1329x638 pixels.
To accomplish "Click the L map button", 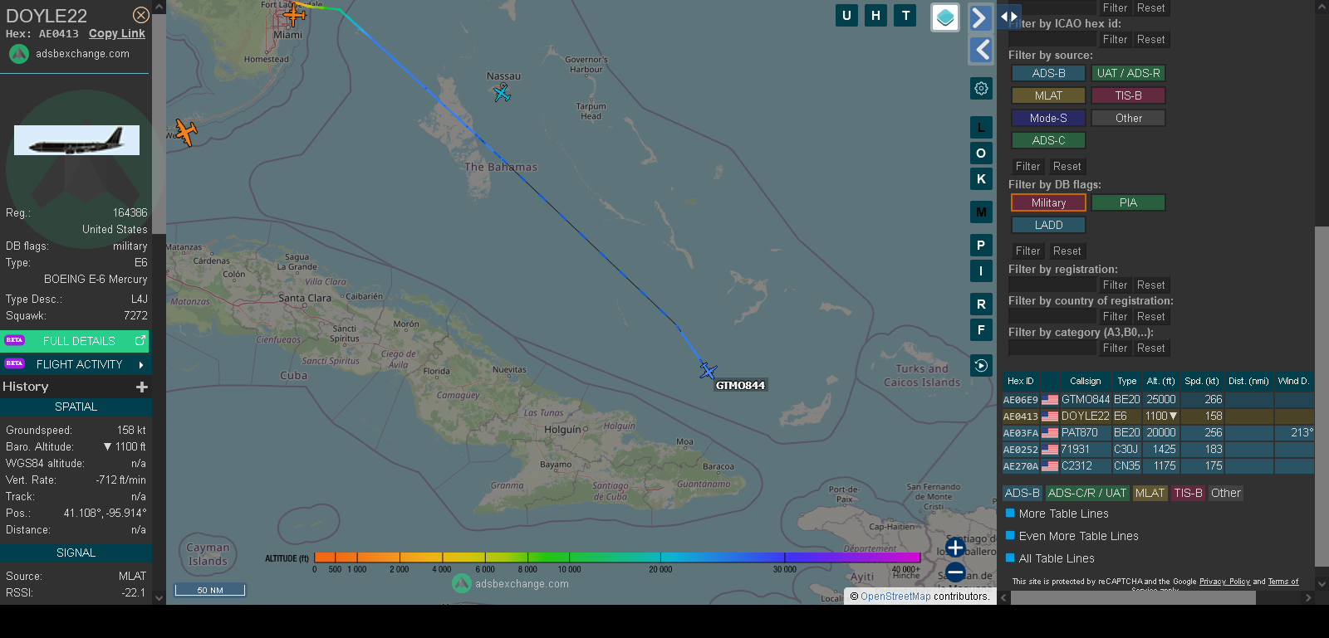I will click(981, 128).
